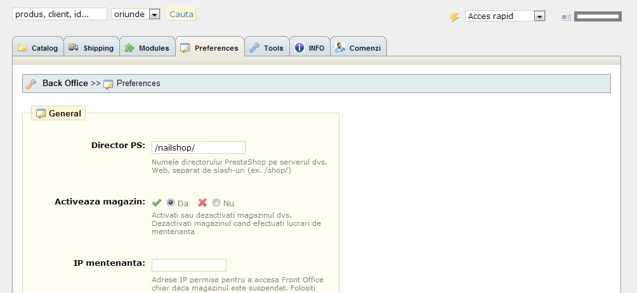This screenshot has width=637, height=293.
Task: Click the IP mentenanta input field
Action: coord(189,265)
